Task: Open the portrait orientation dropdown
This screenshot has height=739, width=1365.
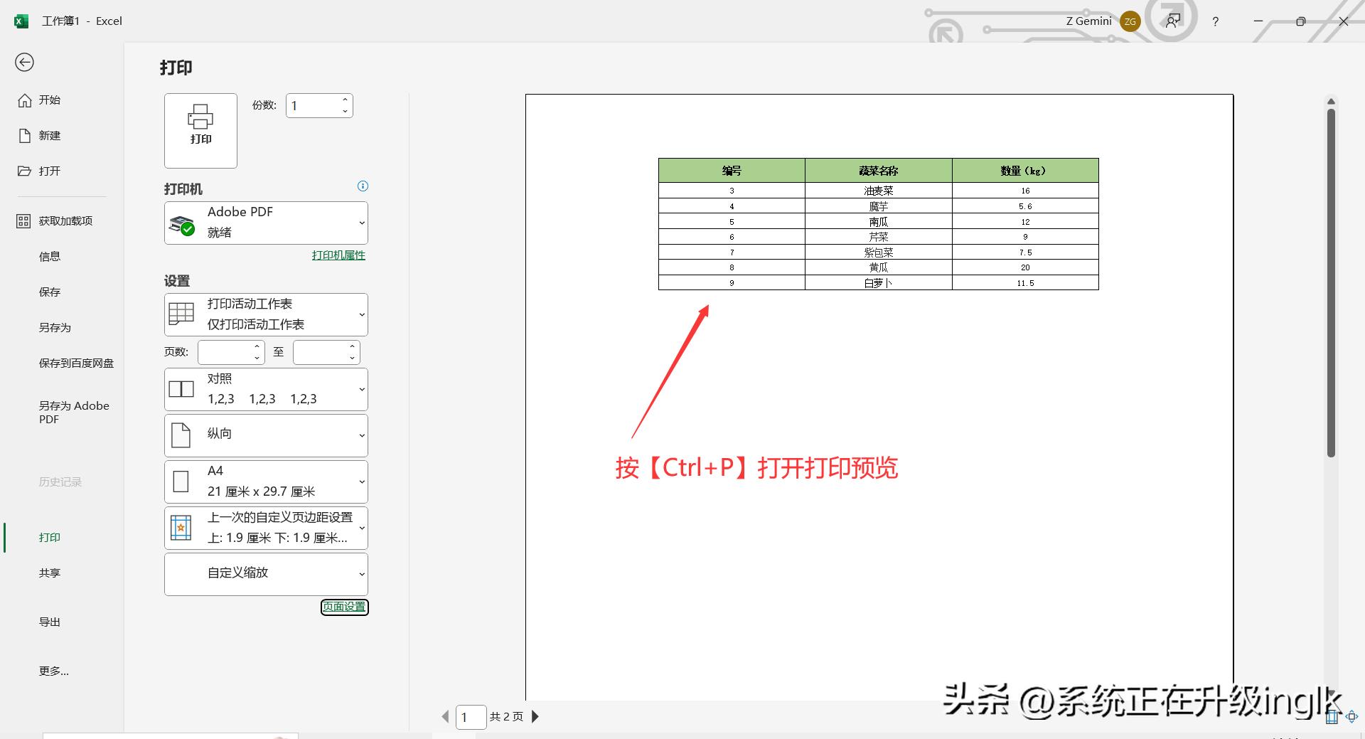Action: pyautogui.click(x=266, y=435)
